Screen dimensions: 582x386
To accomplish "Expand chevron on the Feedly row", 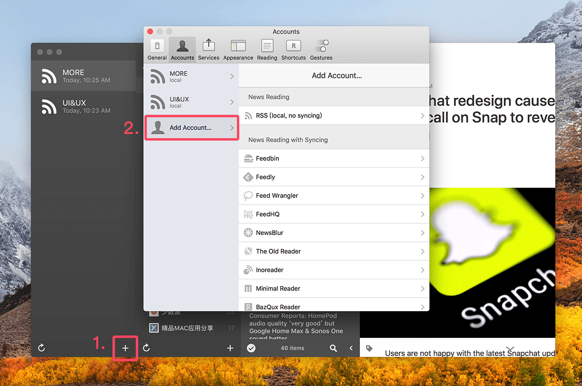I will point(423,177).
